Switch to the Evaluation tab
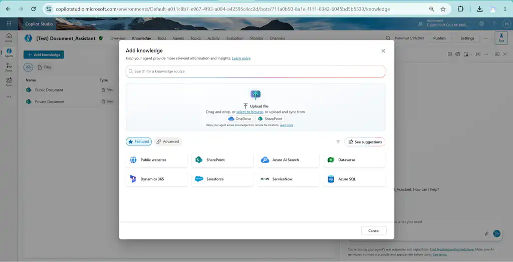The height and width of the screenshot is (262, 513). (234, 38)
